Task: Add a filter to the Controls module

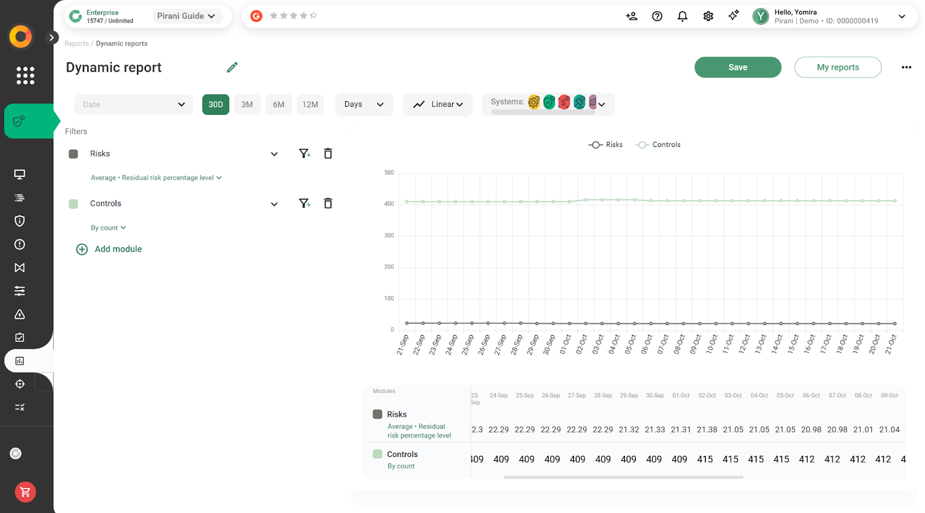Action: click(x=305, y=203)
